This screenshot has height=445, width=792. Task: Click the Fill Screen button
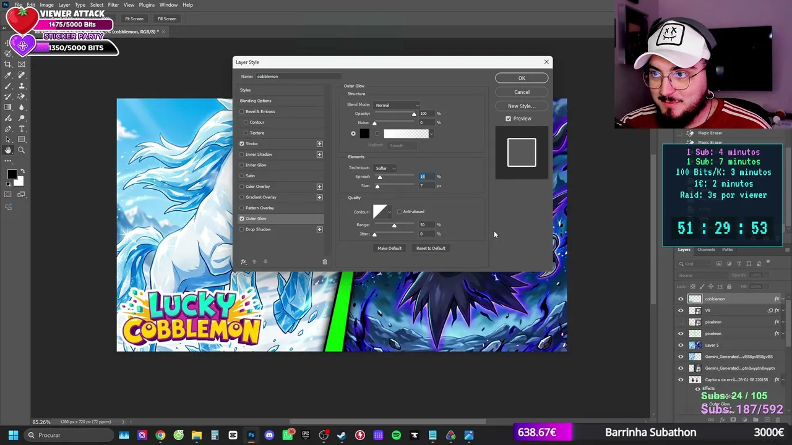pyautogui.click(x=166, y=19)
